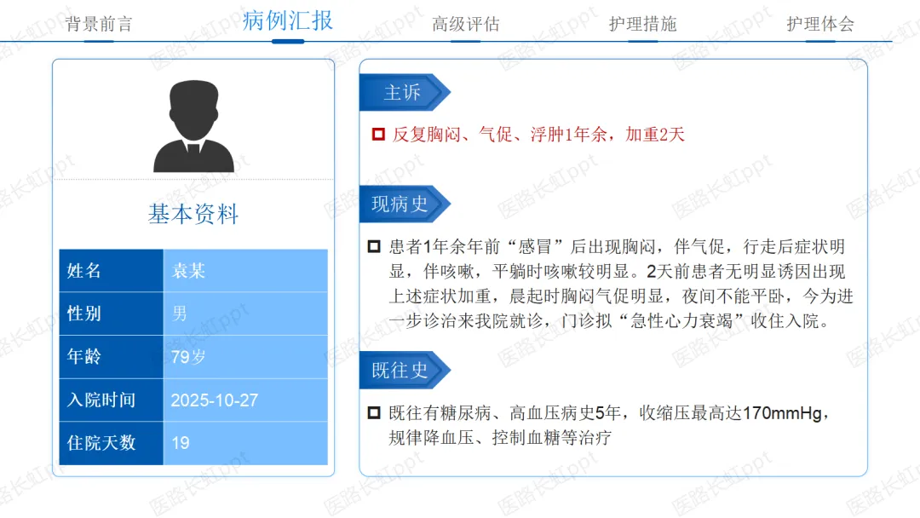
Task: Click the 基本资料 heading
Action: click(x=193, y=214)
